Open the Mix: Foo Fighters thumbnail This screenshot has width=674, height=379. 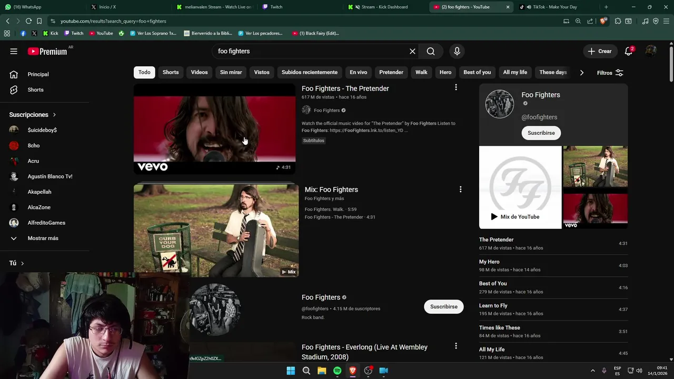click(x=216, y=231)
